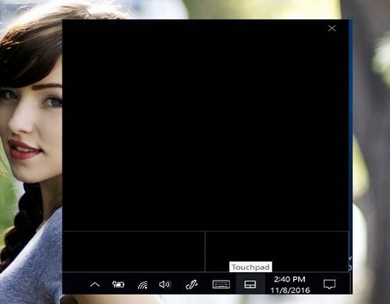Click the virtual touchpad left button

pyautogui.click(x=133, y=251)
